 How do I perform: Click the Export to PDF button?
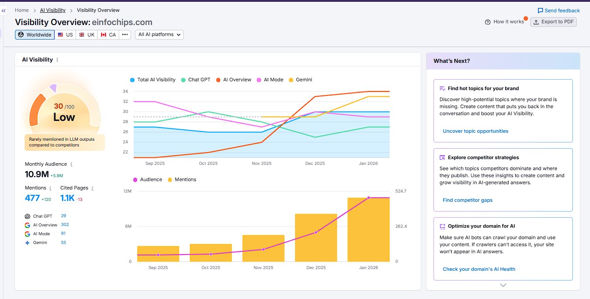click(553, 22)
